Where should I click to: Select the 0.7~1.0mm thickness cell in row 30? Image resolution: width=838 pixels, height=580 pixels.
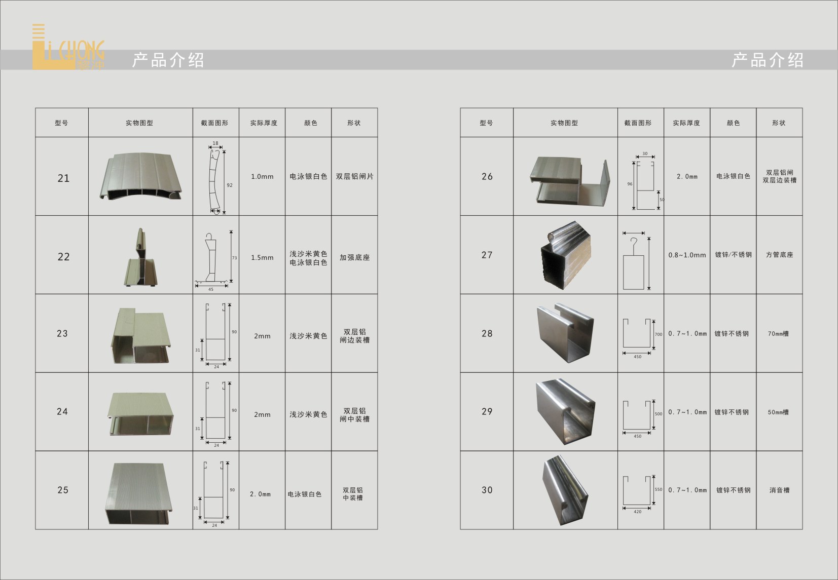click(687, 490)
